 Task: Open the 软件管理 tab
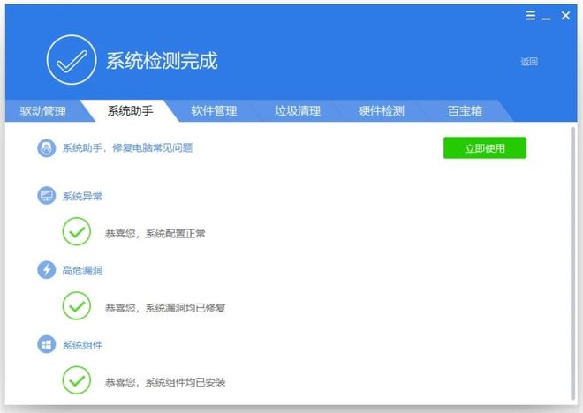point(214,111)
